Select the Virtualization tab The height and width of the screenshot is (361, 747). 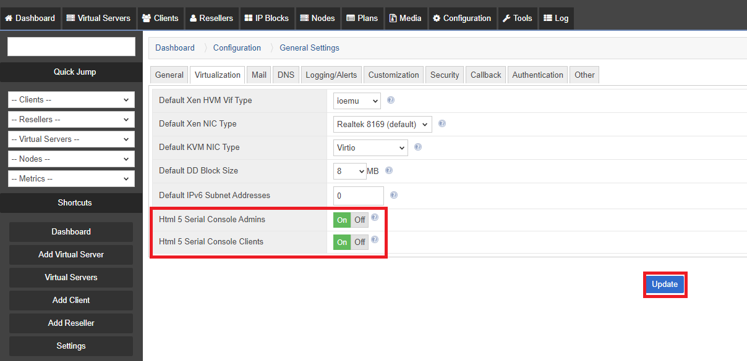click(218, 75)
